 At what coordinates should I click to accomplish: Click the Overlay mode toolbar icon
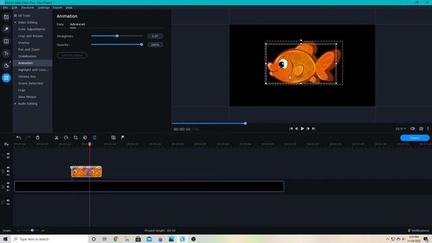113,138
